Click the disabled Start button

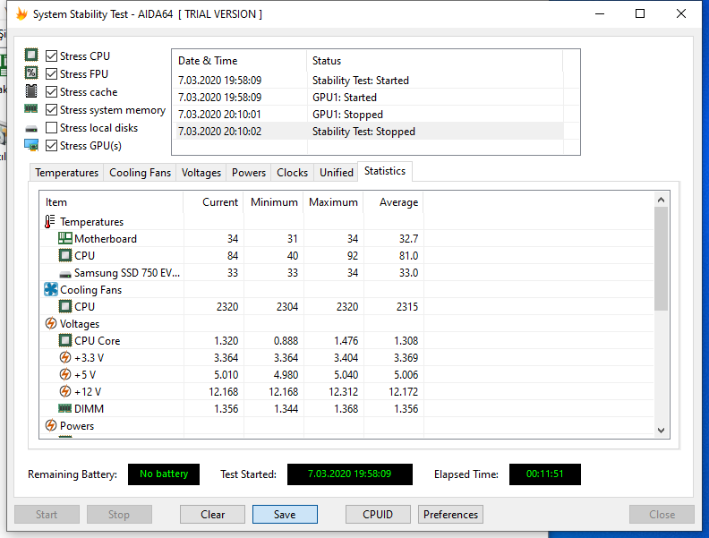[47, 515]
